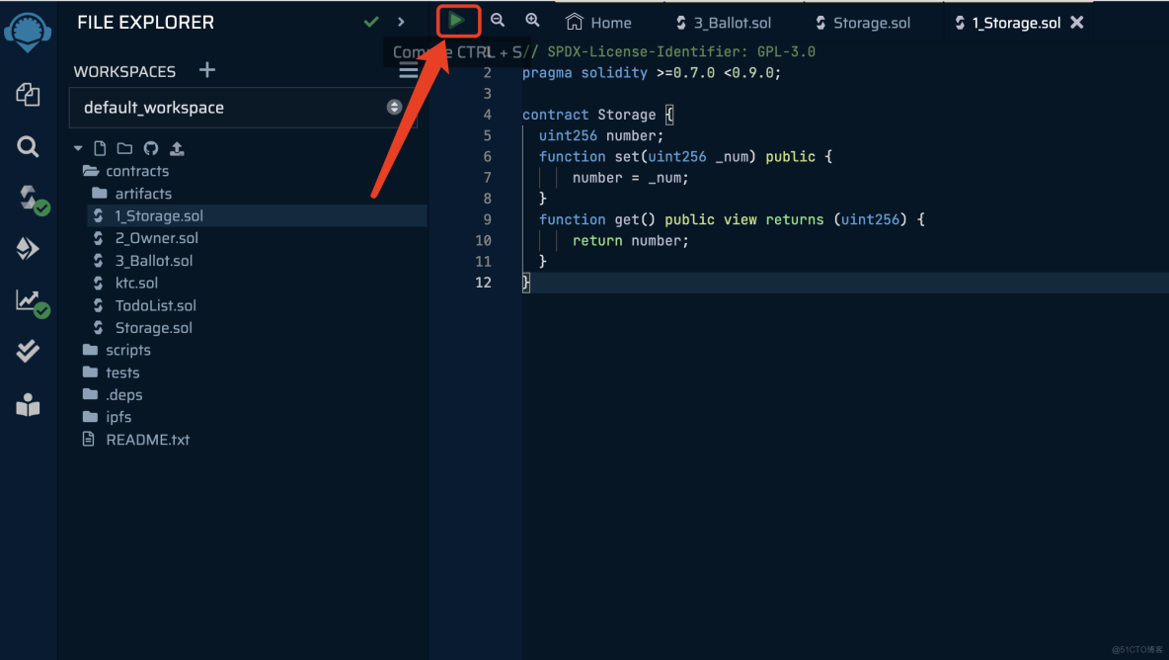This screenshot has height=660, width=1169.
Task: Click the pragma solidity line
Action: [652, 72]
